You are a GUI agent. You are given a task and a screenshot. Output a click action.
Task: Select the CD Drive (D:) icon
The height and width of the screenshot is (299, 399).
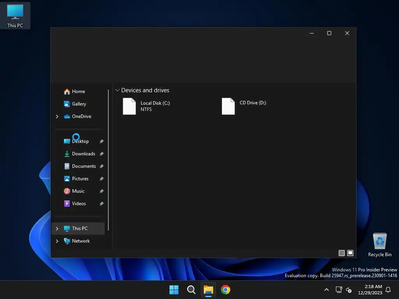click(x=228, y=106)
